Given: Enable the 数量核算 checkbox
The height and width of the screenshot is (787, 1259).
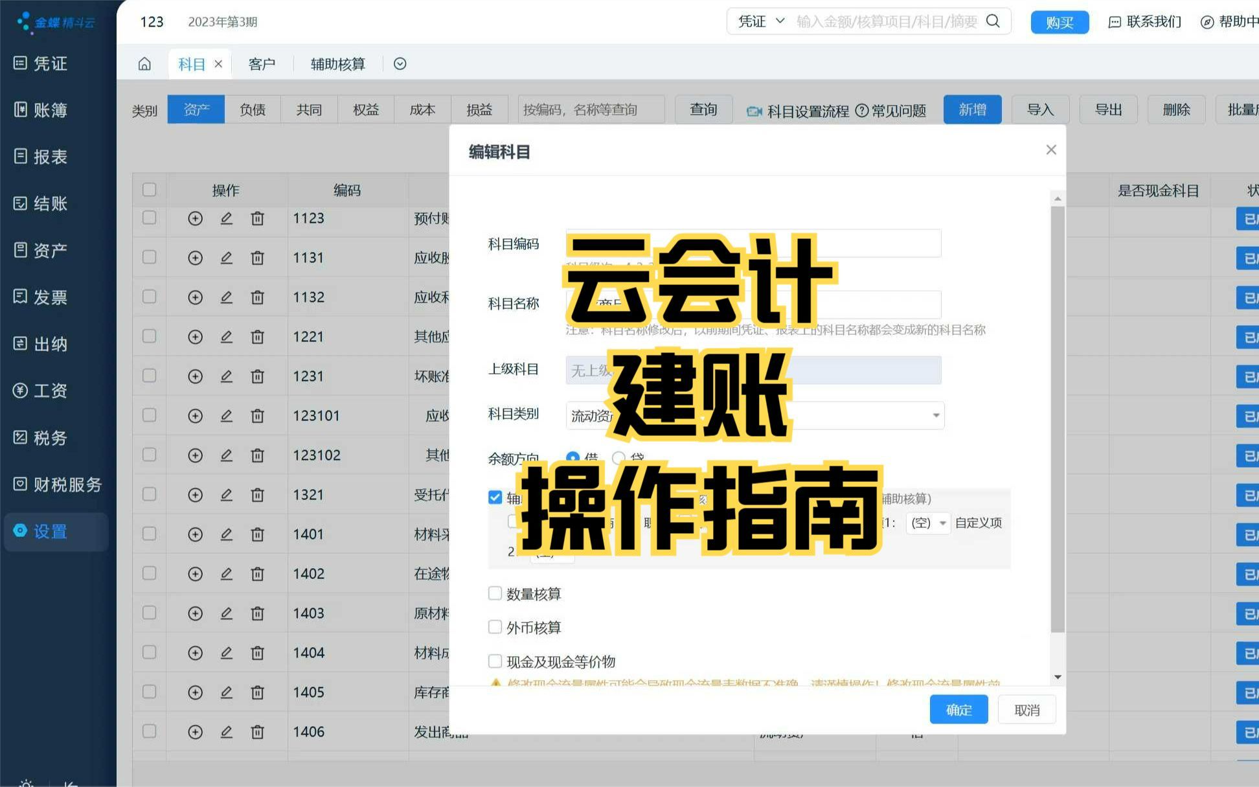Looking at the screenshot, I should pyautogui.click(x=495, y=593).
